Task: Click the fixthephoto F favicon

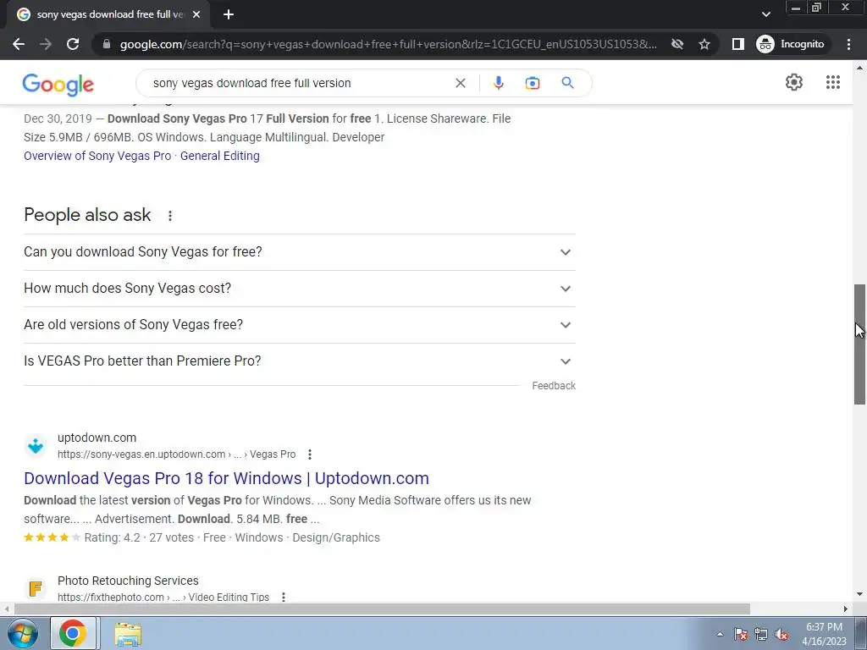Action: (x=36, y=589)
